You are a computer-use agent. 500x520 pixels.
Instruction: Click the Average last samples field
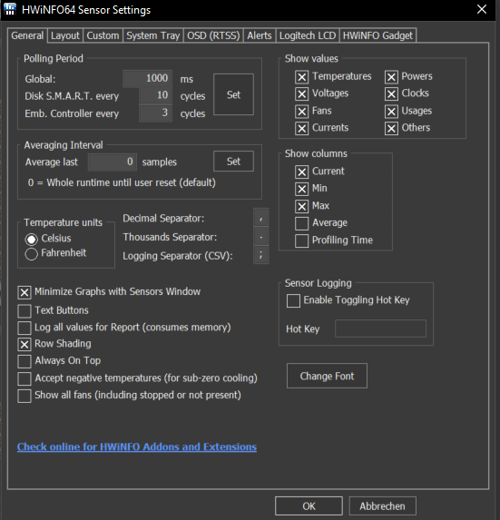click(x=113, y=162)
